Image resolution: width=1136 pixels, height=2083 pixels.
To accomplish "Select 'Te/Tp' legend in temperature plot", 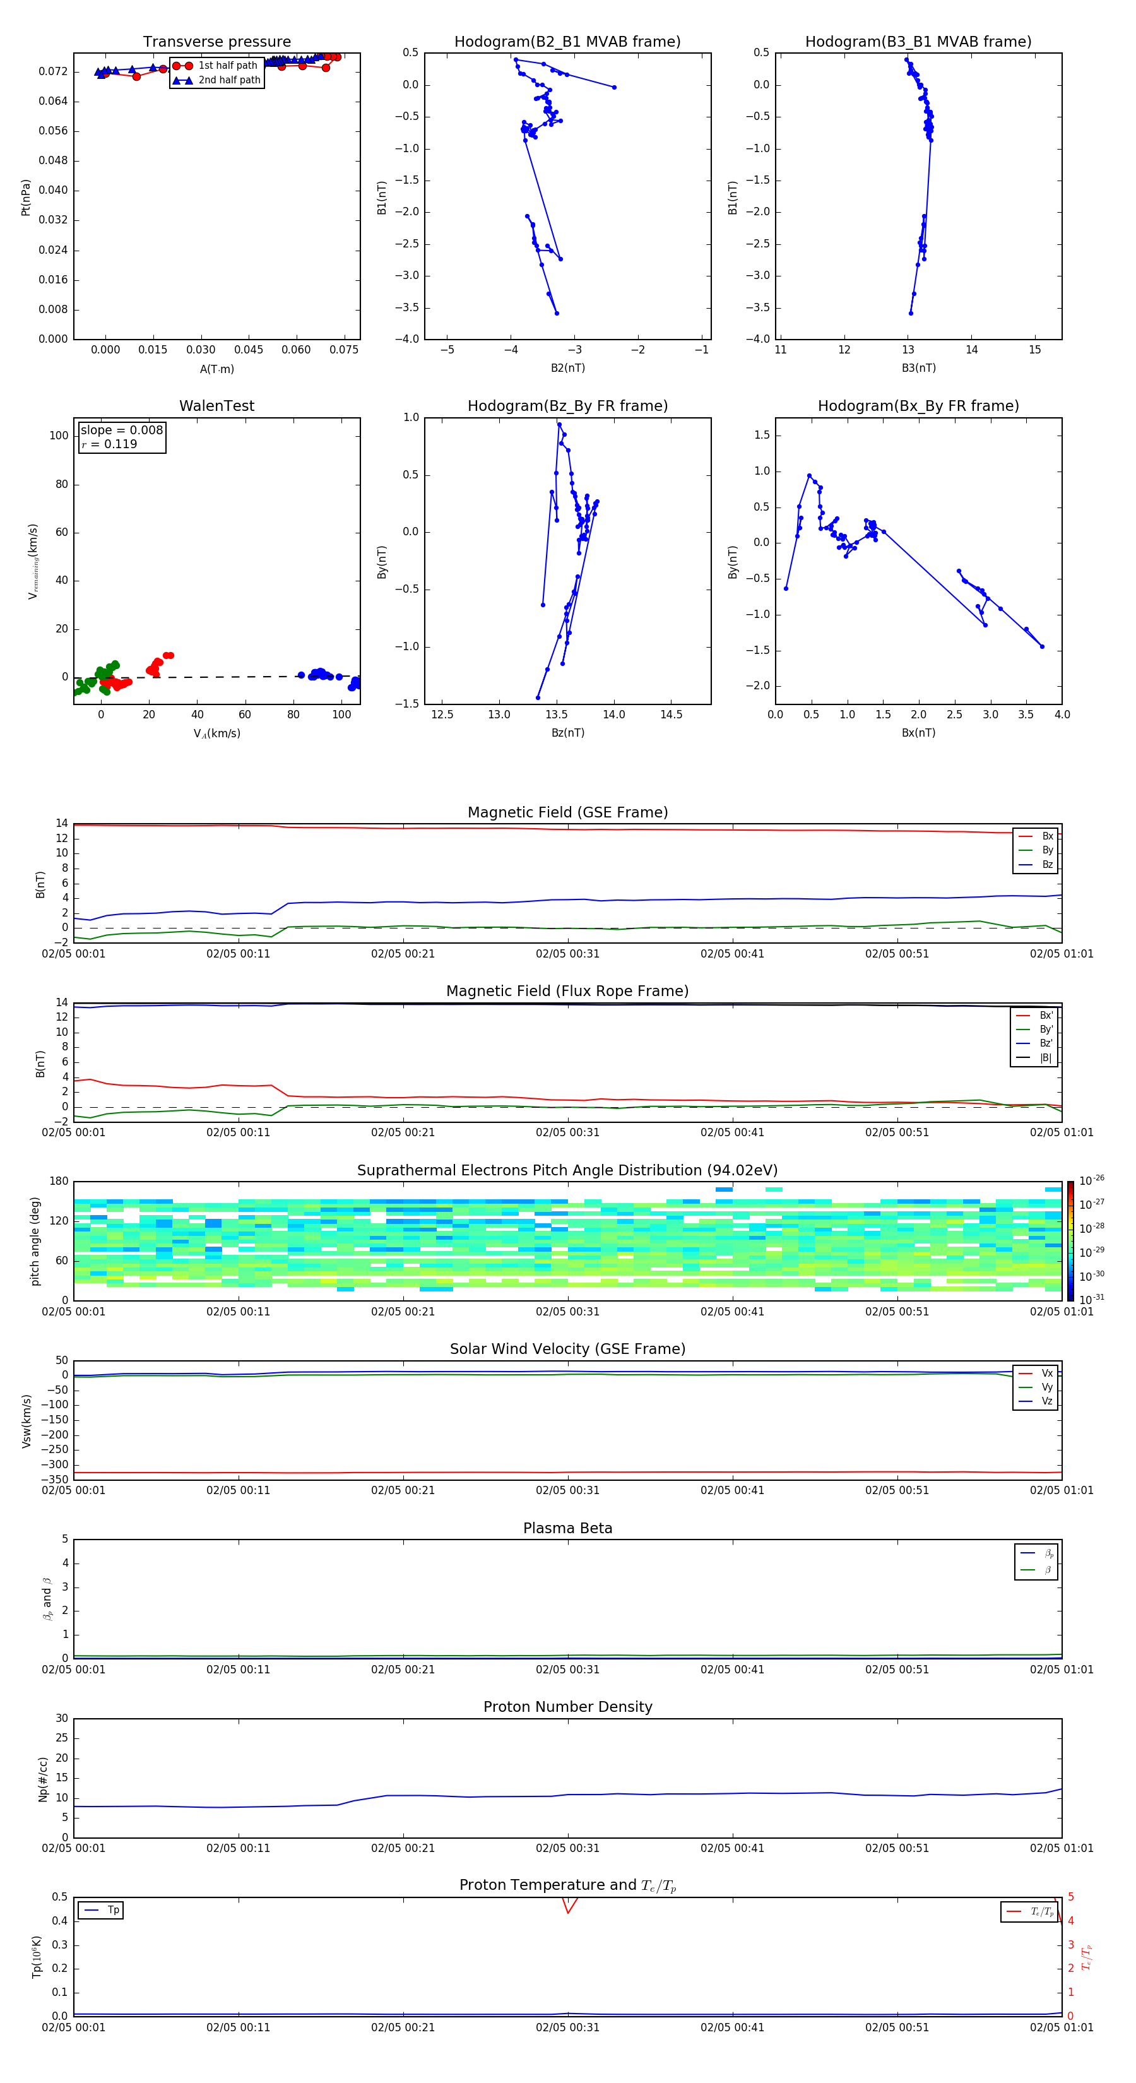I will [x=1030, y=1911].
